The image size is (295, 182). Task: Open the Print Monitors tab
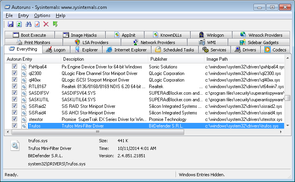pyautogui.click(x=34, y=43)
